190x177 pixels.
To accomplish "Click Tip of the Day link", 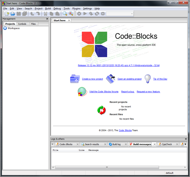I will (x=160, y=79).
